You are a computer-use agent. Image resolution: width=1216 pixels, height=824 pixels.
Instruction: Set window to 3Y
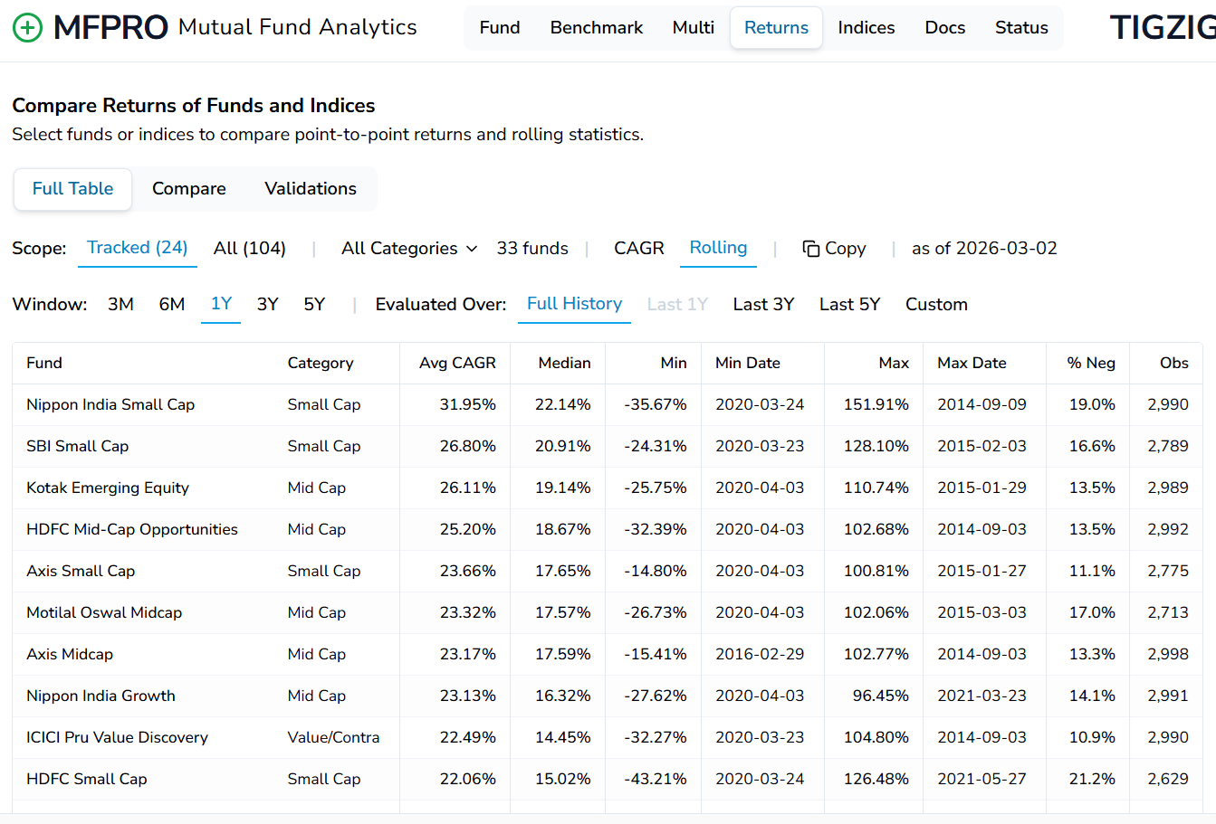point(267,305)
